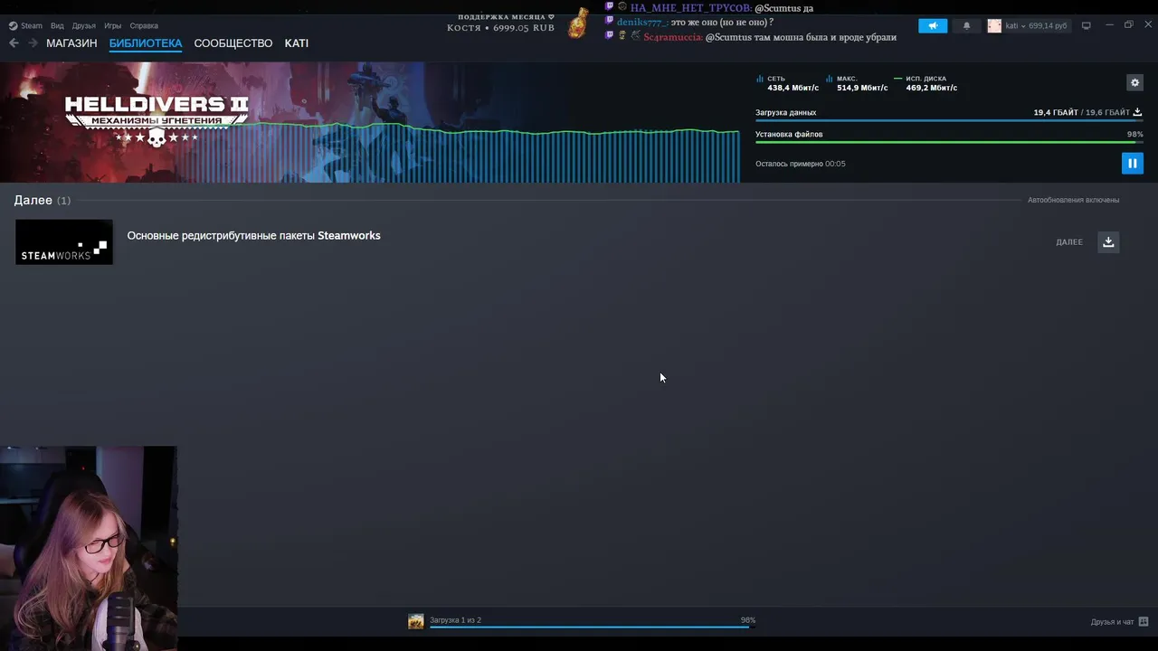Click 19,4 ГБАЙТ downloaded size text
The width and height of the screenshot is (1158, 651).
point(1056,113)
